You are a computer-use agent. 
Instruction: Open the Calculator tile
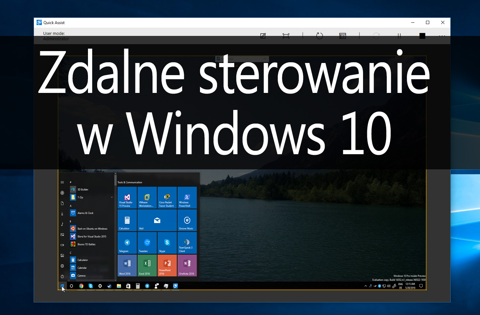pyautogui.click(x=127, y=220)
